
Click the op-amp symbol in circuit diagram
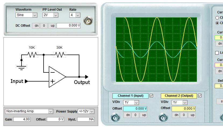[x=57, y=77]
